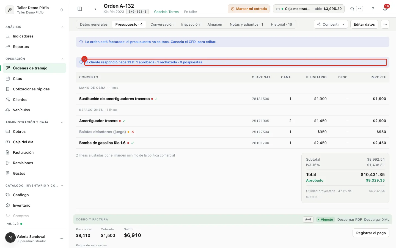Select Órdenes de trabajo in sidebar
Image resolution: width=396 pixels, height=248 pixels.
coord(34,68)
